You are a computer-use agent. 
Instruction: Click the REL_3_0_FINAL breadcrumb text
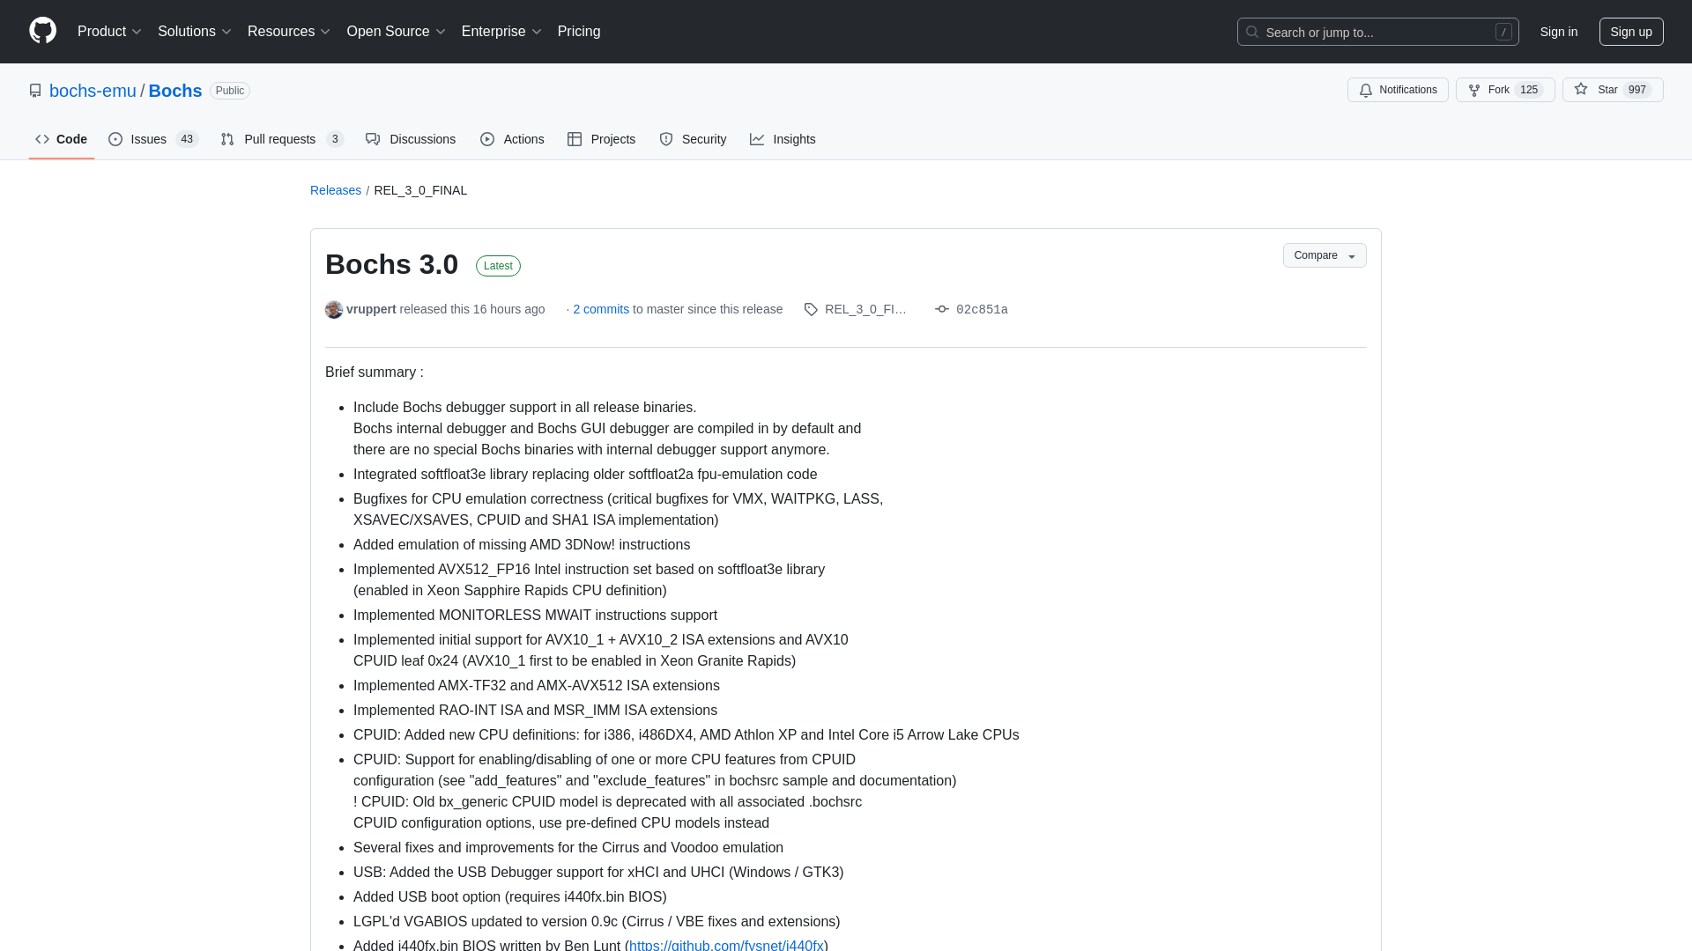click(420, 190)
